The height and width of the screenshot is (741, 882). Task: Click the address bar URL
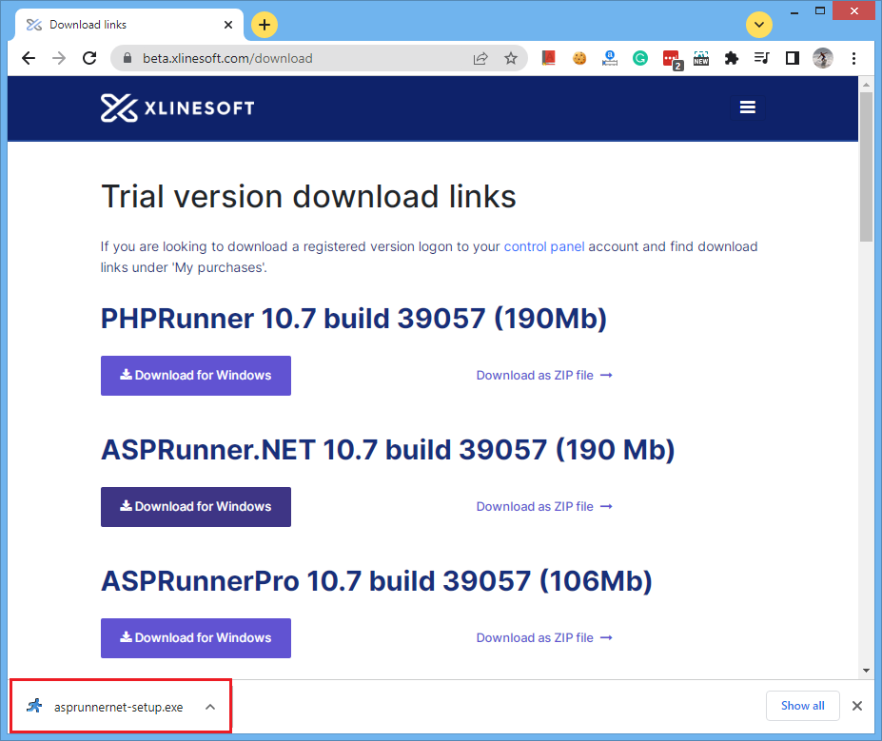pyautogui.click(x=227, y=58)
